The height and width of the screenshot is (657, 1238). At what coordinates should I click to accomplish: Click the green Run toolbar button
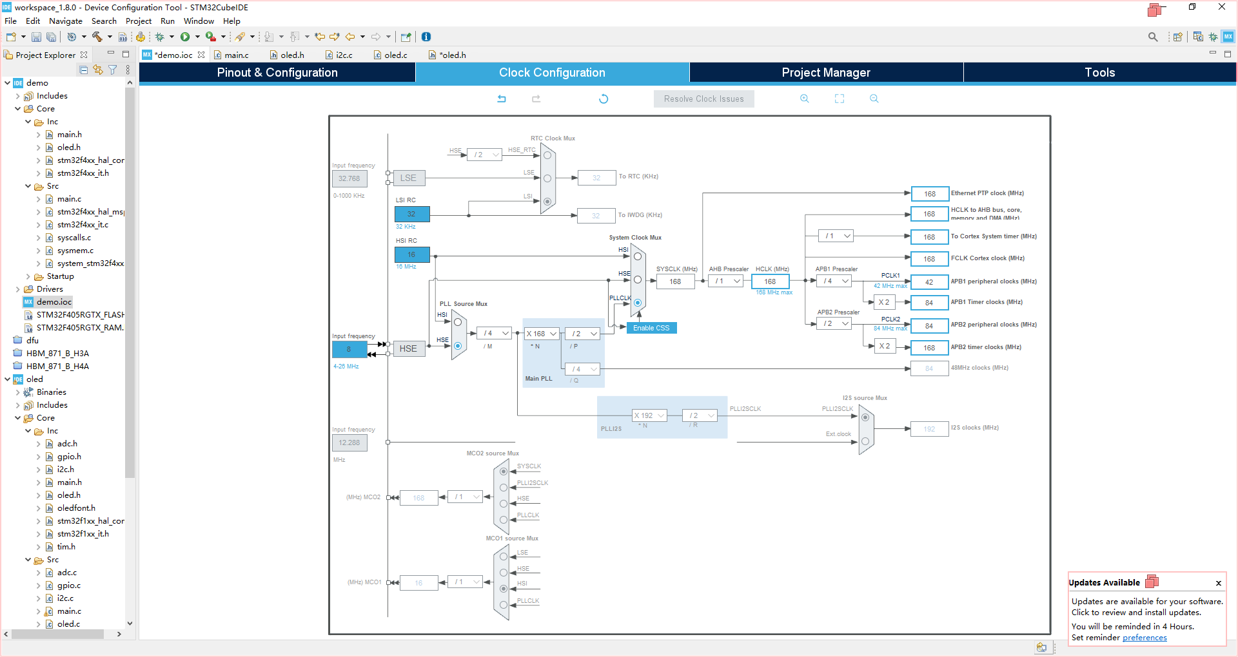pos(185,37)
